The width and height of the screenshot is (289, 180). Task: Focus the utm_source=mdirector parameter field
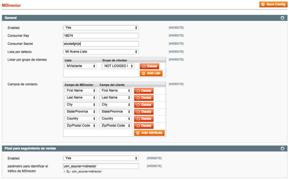point(101,166)
